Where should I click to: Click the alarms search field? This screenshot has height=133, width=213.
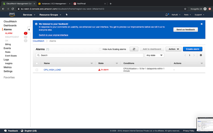(89, 55)
